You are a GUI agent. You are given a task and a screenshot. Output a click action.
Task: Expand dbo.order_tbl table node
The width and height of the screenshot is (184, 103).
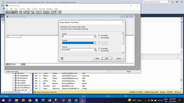click(13, 90)
